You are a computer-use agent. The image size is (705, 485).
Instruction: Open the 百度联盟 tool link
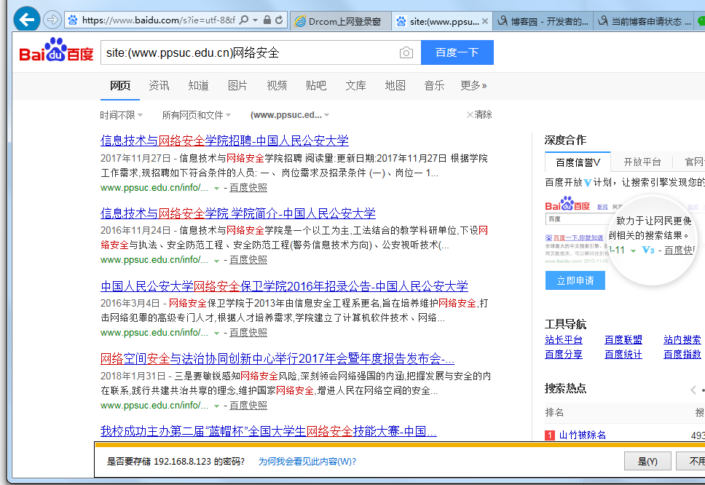tap(623, 340)
